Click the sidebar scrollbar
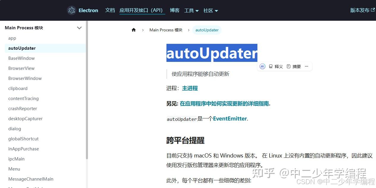This screenshot has height=188, width=376. tap(86, 89)
